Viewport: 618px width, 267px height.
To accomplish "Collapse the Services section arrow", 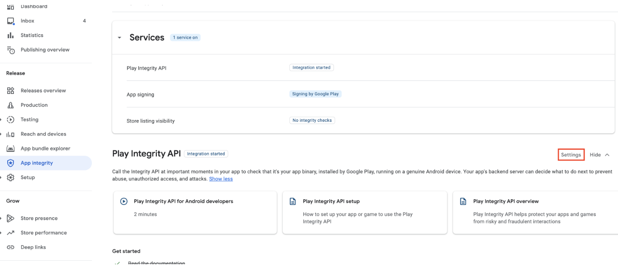I will [x=119, y=38].
